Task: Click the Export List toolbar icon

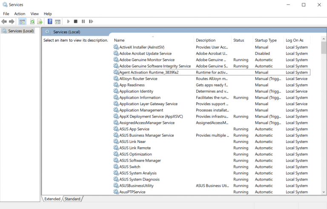Action: coord(40,22)
